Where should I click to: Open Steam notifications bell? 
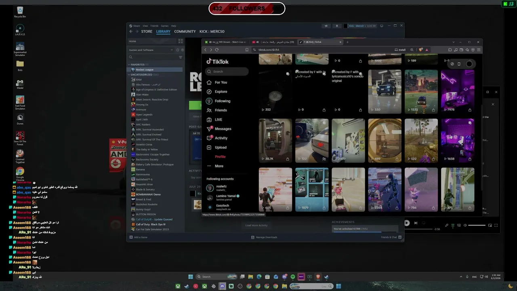click(x=337, y=26)
